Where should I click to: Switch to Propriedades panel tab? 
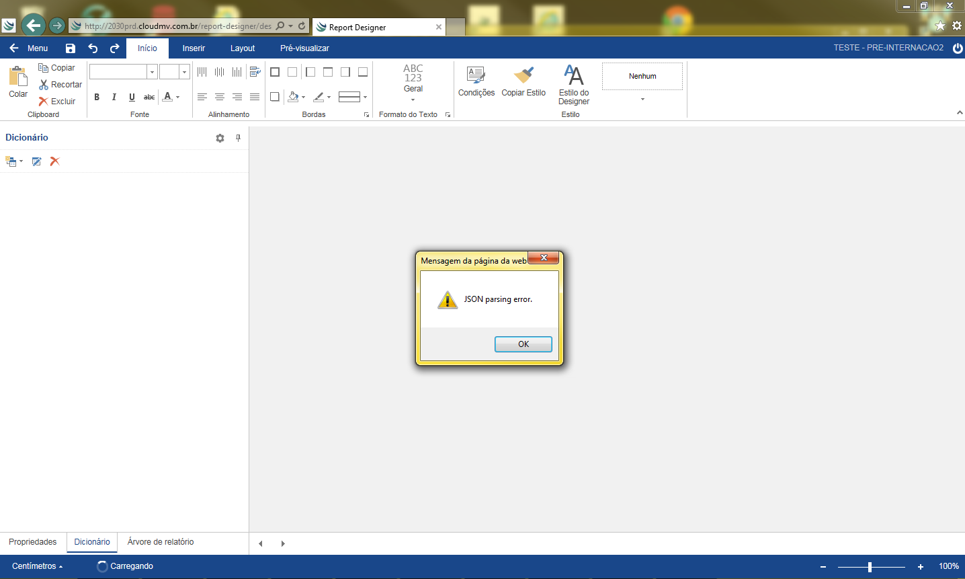(33, 542)
